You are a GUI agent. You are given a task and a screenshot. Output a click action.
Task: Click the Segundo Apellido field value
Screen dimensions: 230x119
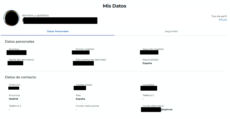point(149,52)
